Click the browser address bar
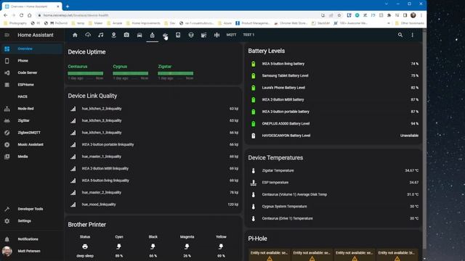465x261 pixels. click(178, 15)
